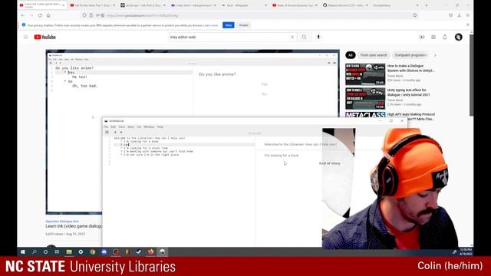Open File Explorer in the taskbar
491x276 pixels.
pyautogui.click(x=69, y=251)
